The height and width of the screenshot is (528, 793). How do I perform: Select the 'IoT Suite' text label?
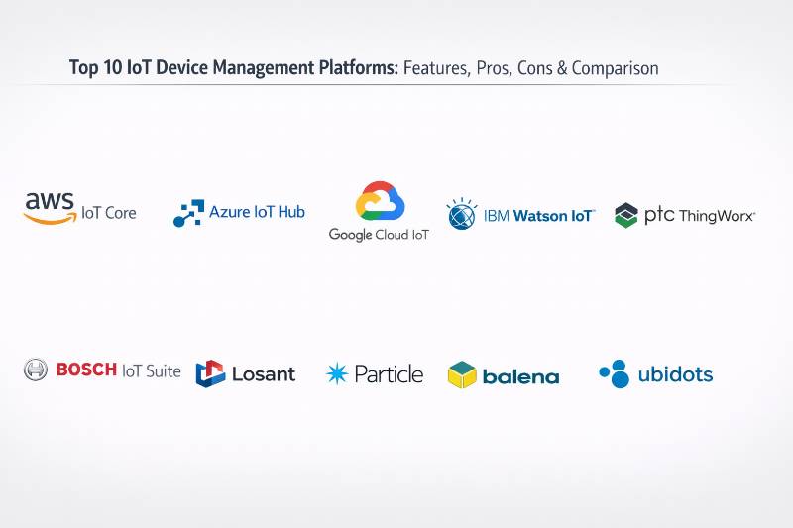(152, 371)
